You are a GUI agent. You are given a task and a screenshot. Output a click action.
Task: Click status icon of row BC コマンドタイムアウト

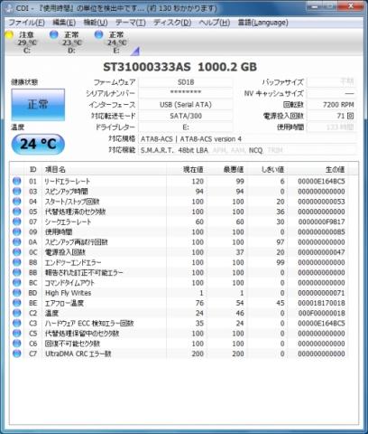click(x=17, y=283)
